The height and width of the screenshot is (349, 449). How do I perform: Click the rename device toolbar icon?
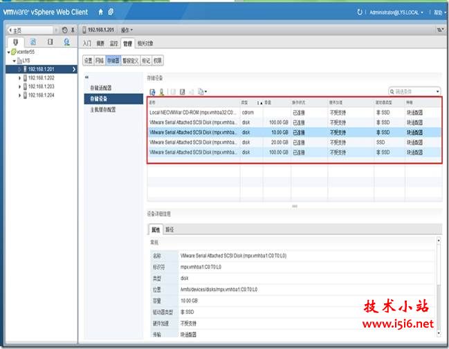[182, 92]
